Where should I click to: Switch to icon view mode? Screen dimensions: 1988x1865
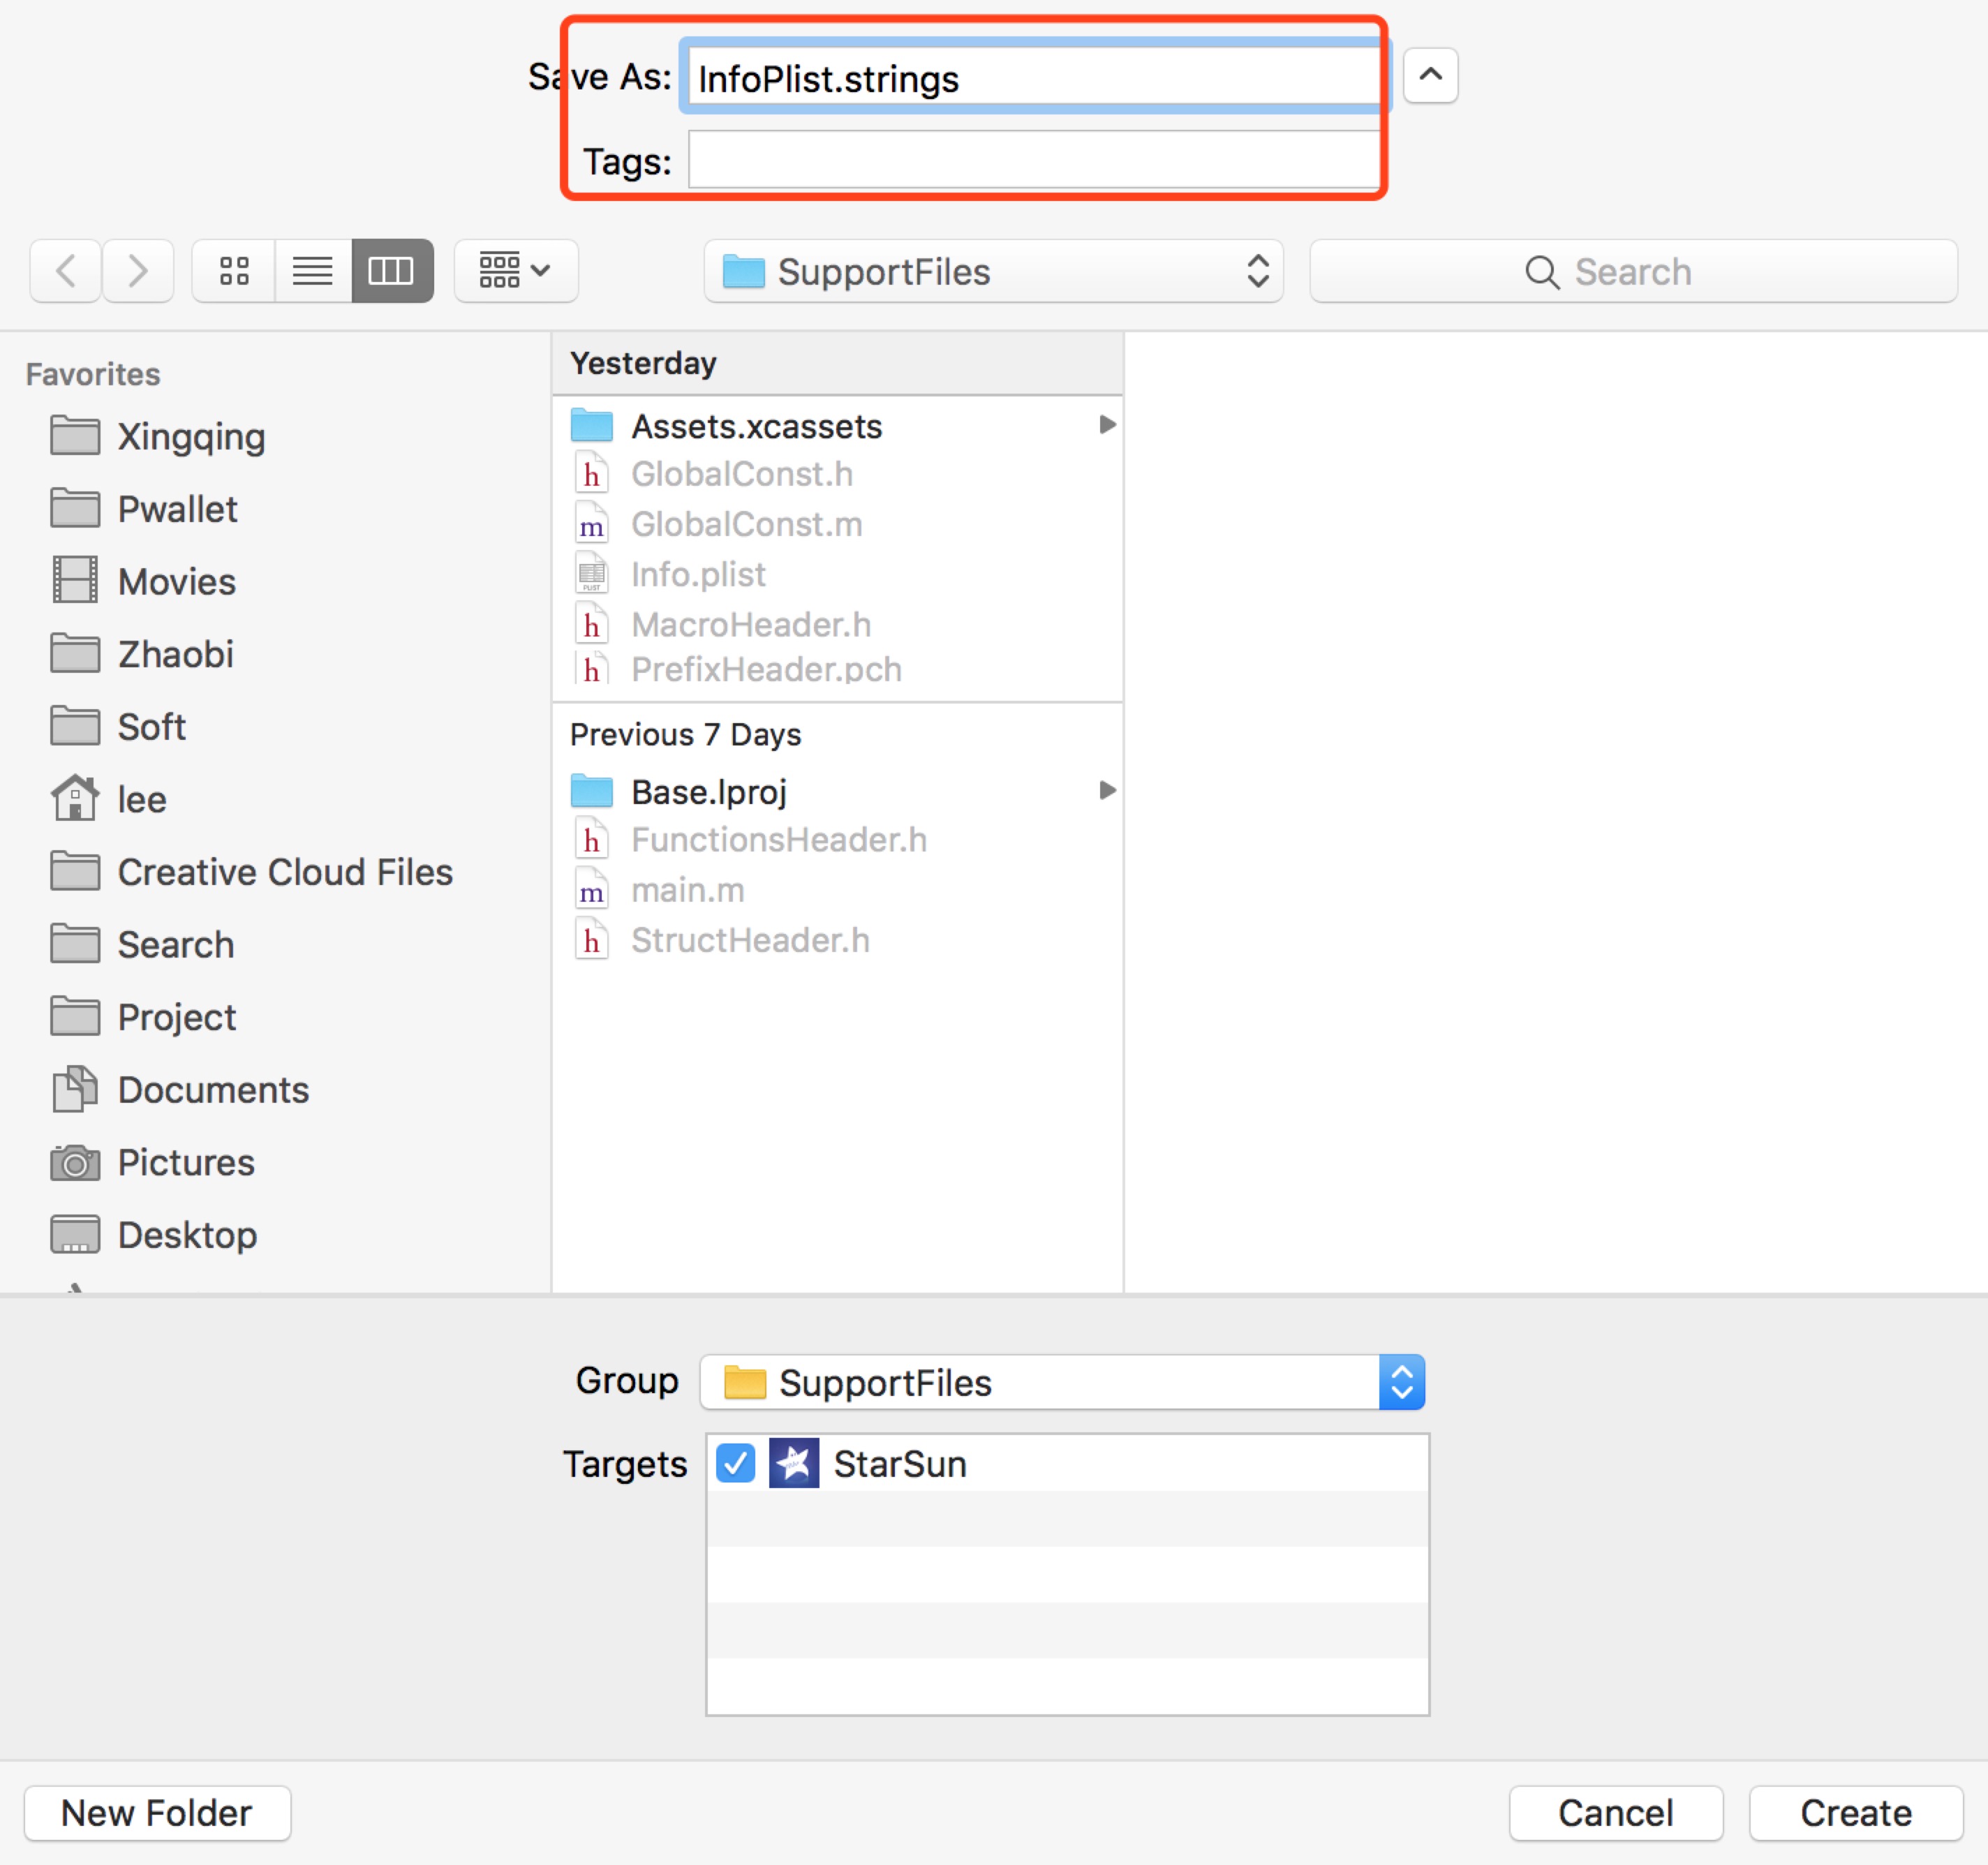click(x=233, y=271)
